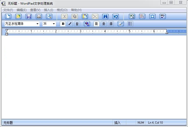Toggle bullet list formatting
188x127 pixels.
point(130,24)
